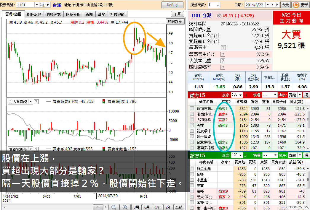Select the 3月 range button
The height and width of the screenshot is (210, 310).
pyautogui.click(x=136, y=207)
